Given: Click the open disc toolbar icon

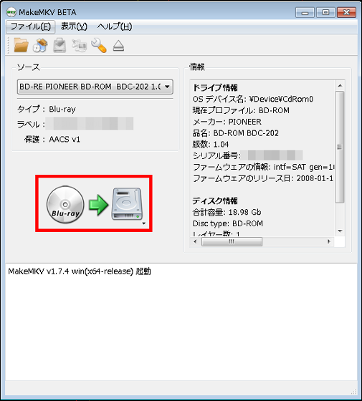Looking at the screenshot, I should pyautogui.click(x=40, y=45).
